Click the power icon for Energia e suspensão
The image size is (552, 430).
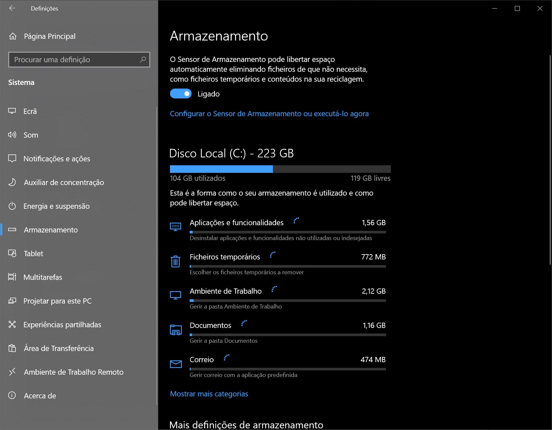(12, 206)
